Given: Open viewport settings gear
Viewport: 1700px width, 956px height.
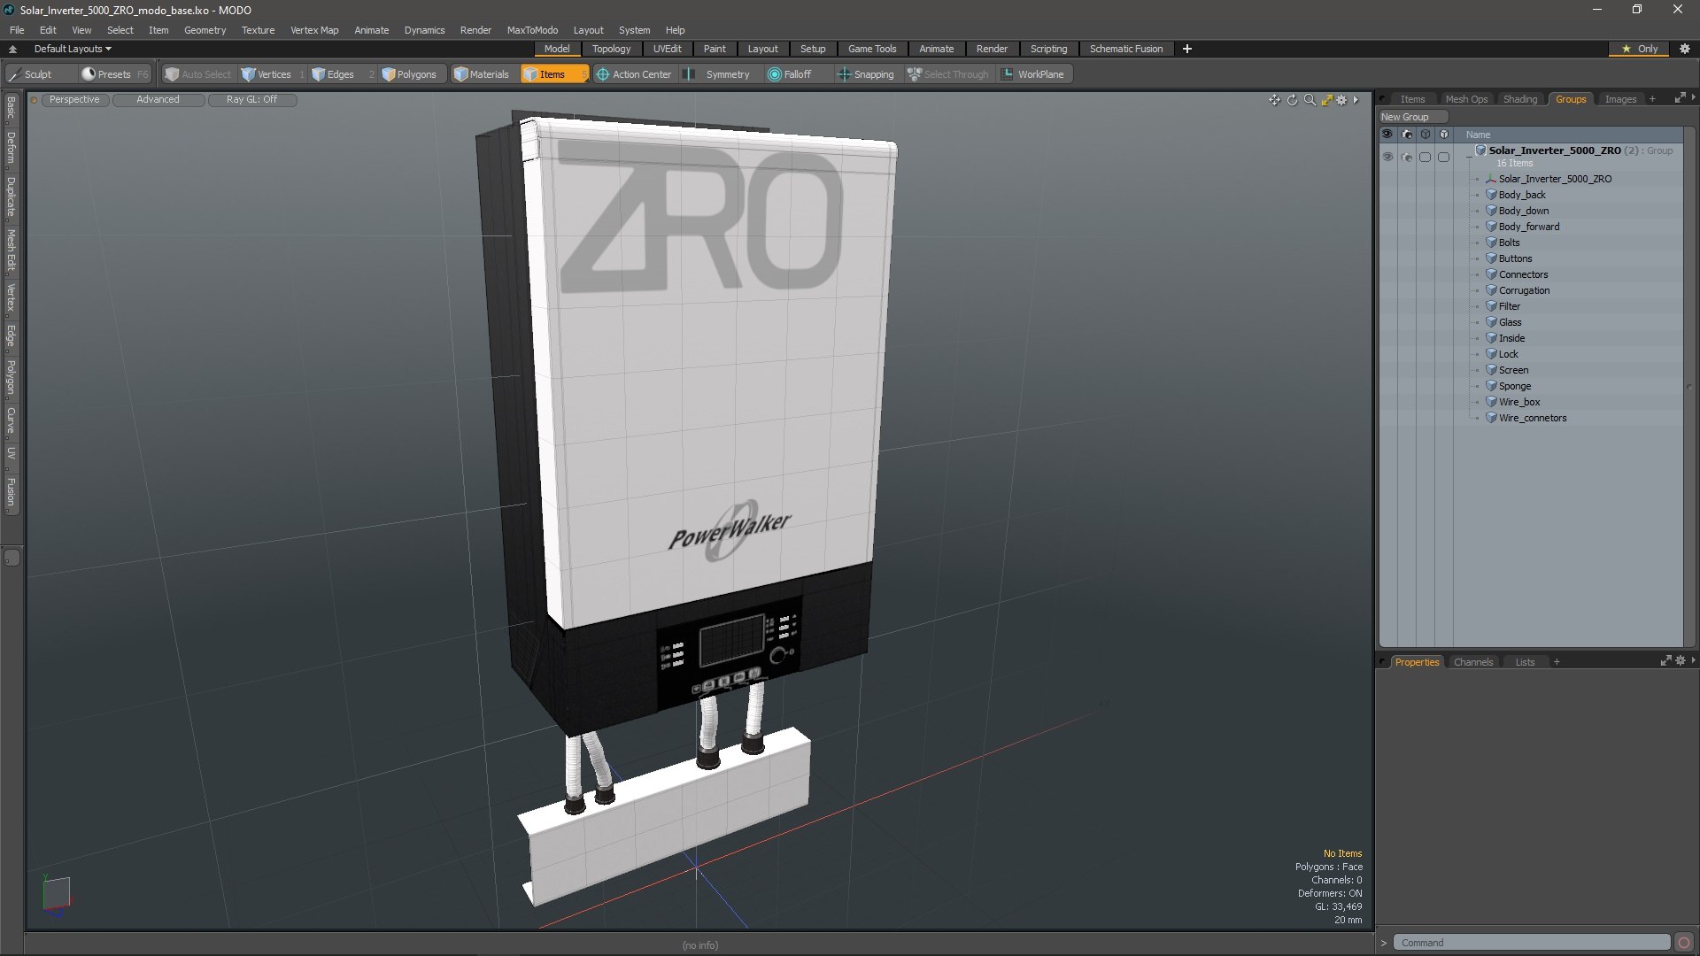Looking at the screenshot, I should click(x=1341, y=100).
